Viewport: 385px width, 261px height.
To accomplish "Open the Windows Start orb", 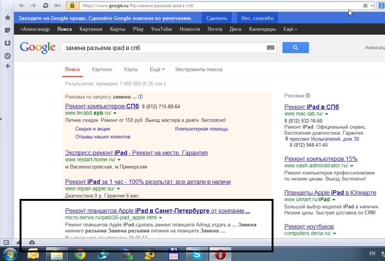I will (x=9, y=255).
